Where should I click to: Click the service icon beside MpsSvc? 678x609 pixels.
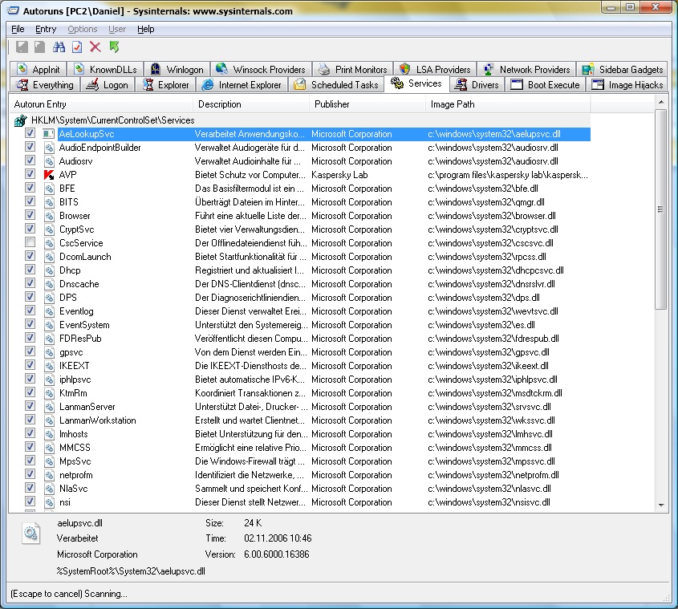[49, 461]
